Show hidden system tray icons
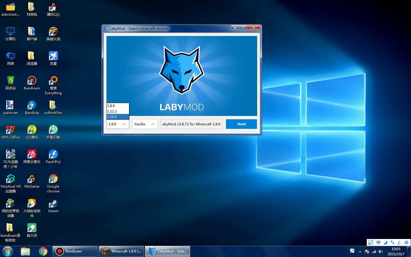Screen dimensions: 411x257 pyautogui.click(x=360, y=252)
